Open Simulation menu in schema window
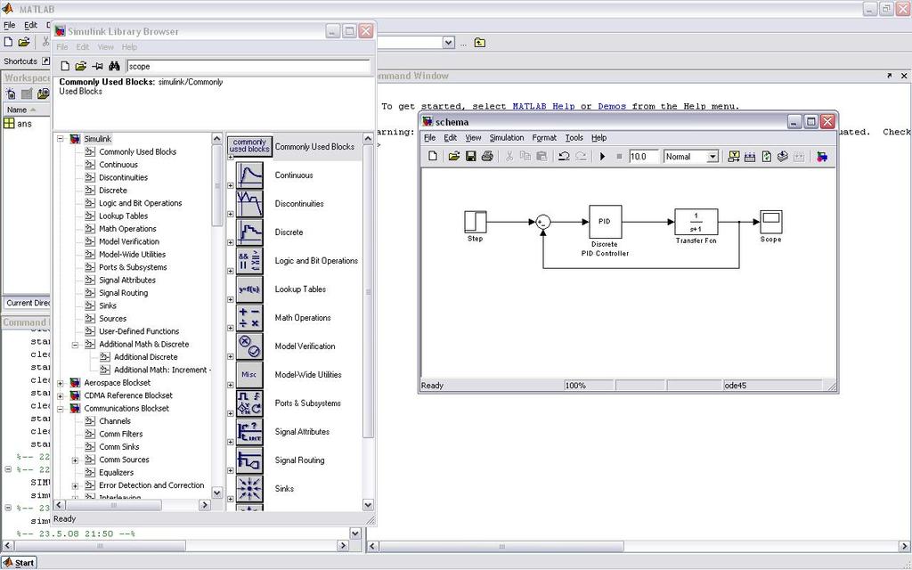 [x=506, y=138]
